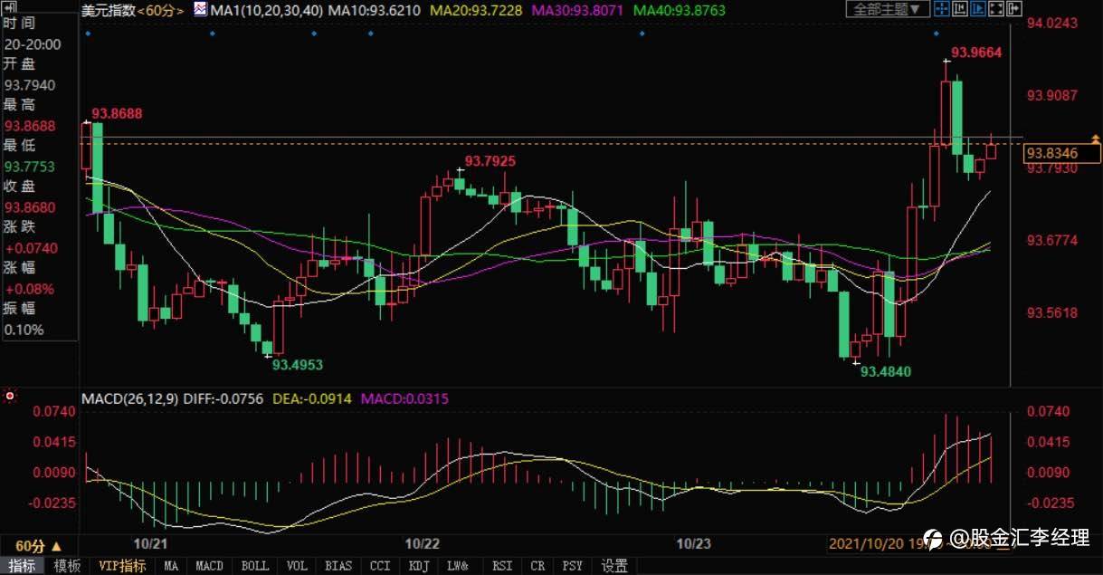Click the MA10:93.6210 legend text

click(x=375, y=10)
